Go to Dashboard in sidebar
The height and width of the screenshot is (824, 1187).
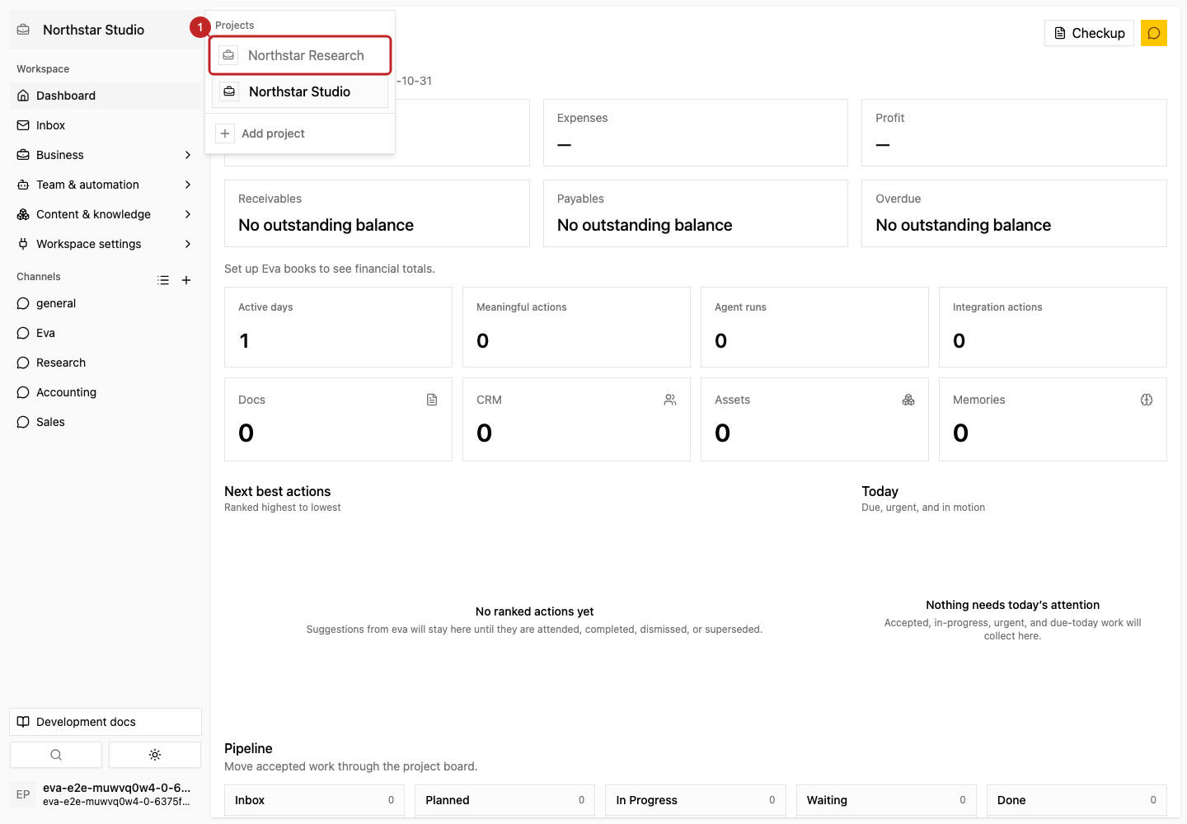[x=106, y=96]
